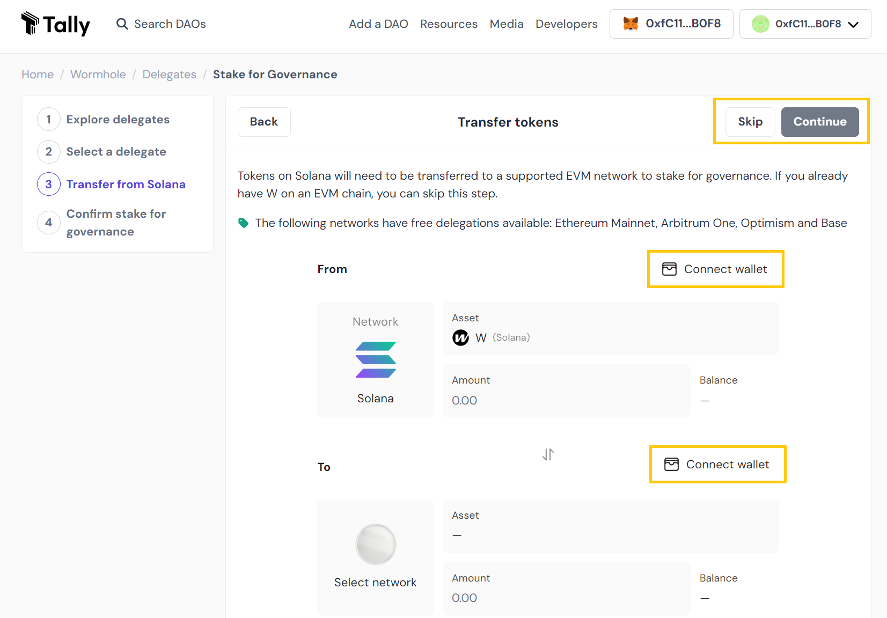Click the Continue button
Screen dimensions: 887x618
point(820,122)
